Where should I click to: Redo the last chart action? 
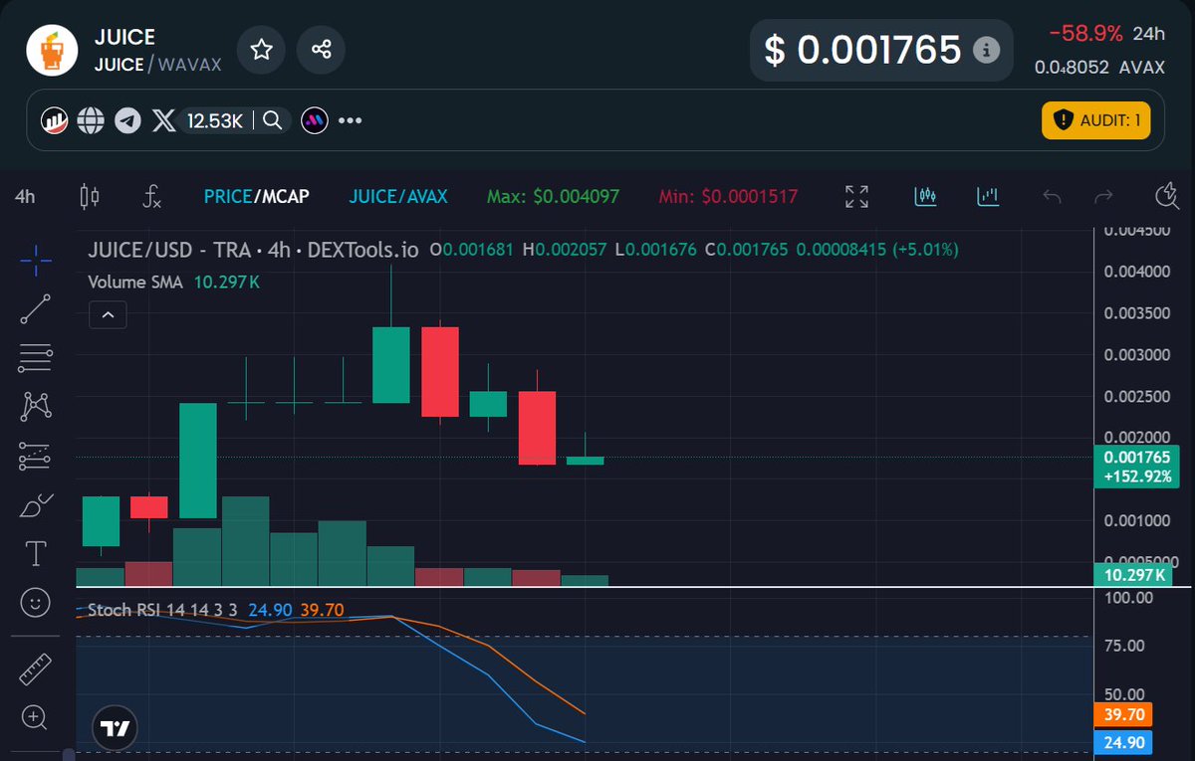[1103, 197]
